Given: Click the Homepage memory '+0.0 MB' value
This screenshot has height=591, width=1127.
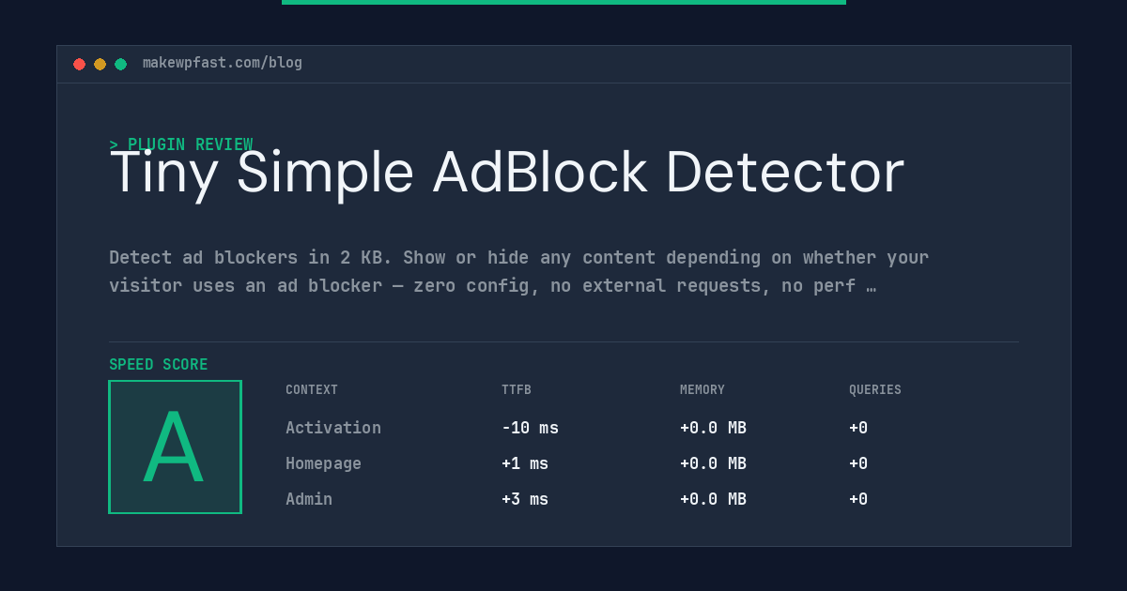Looking at the screenshot, I should coord(713,463).
